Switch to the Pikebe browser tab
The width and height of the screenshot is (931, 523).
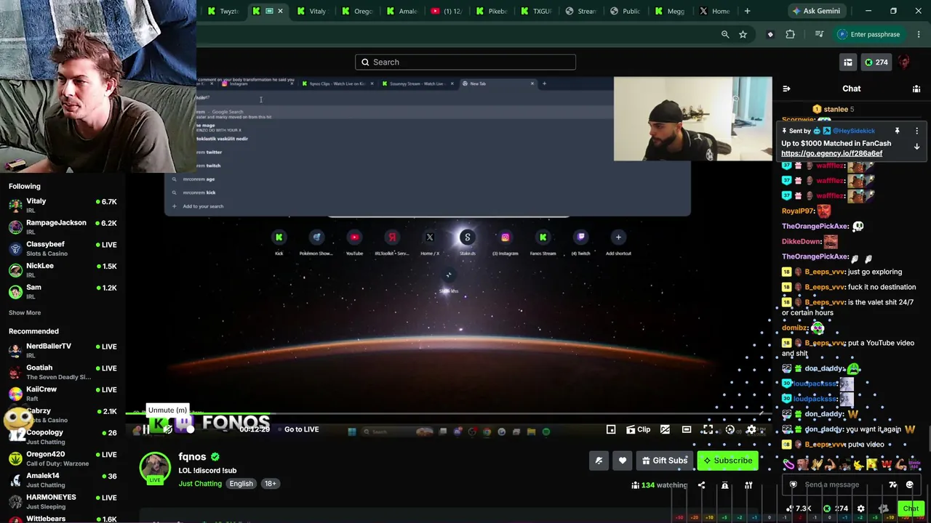tap(490, 11)
